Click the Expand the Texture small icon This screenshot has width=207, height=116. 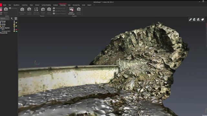coord(54,11)
